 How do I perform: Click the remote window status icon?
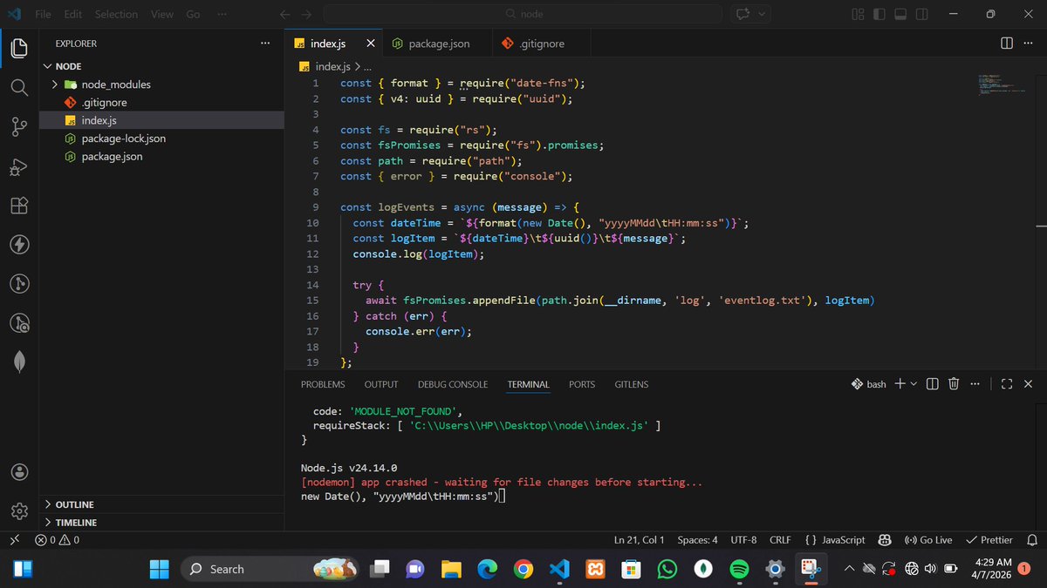tap(13, 540)
